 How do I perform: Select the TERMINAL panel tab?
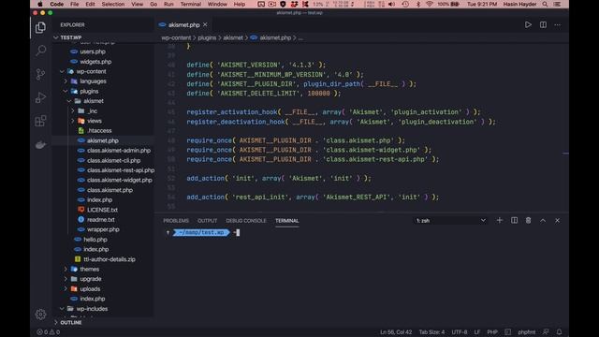pos(287,221)
